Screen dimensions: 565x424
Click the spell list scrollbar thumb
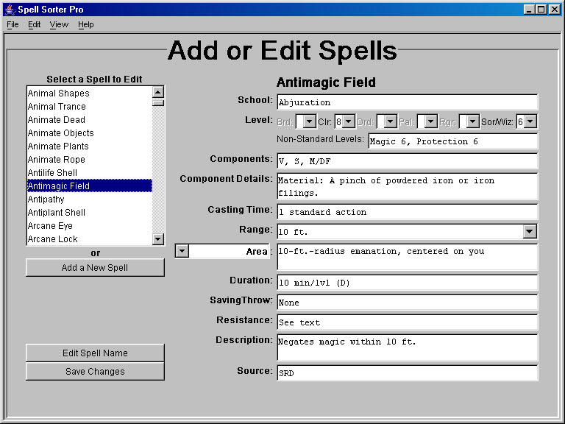point(158,103)
